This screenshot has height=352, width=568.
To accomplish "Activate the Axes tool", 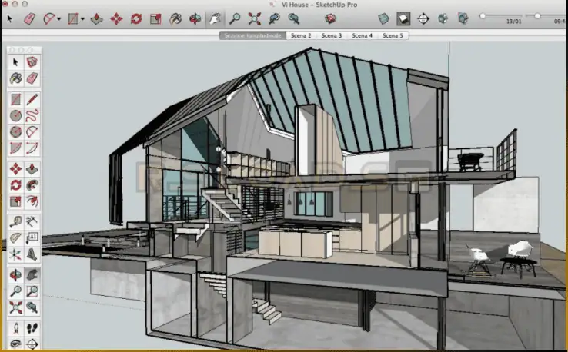I will [x=15, y=254].
